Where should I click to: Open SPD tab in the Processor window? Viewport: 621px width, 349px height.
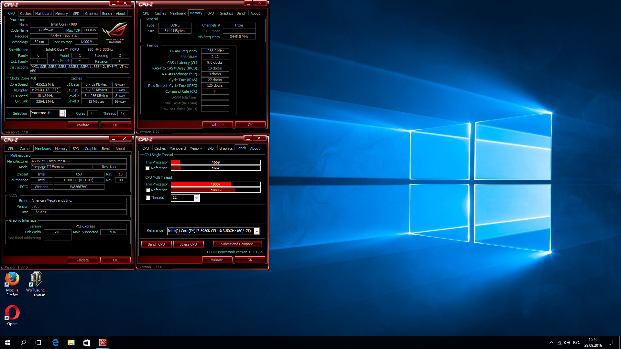coord(76,14)
